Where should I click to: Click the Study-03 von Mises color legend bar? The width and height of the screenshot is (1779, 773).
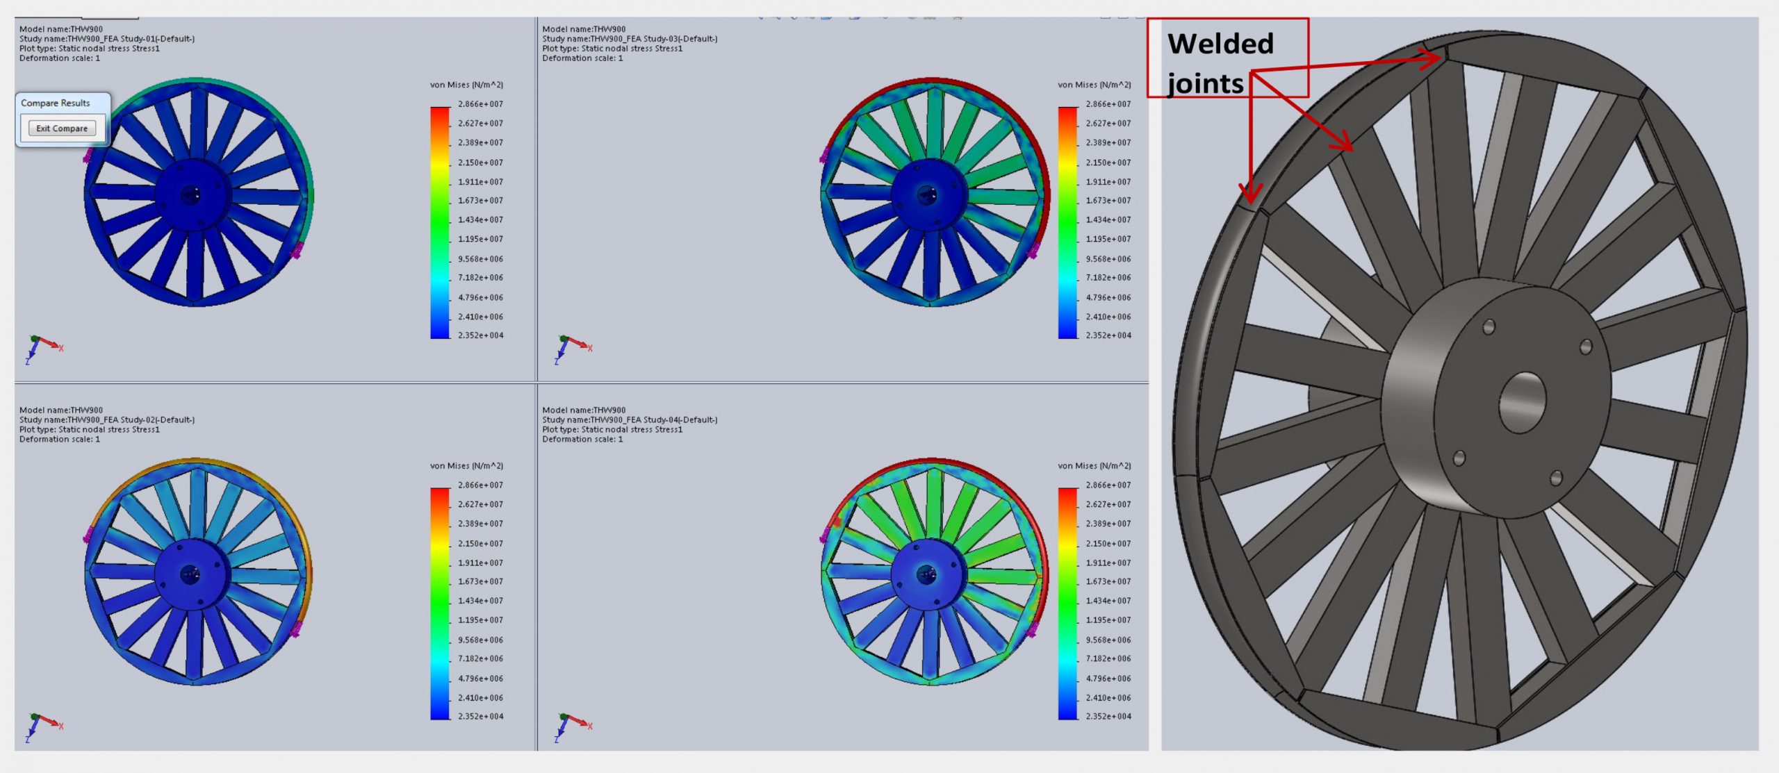click(1067, 222)
